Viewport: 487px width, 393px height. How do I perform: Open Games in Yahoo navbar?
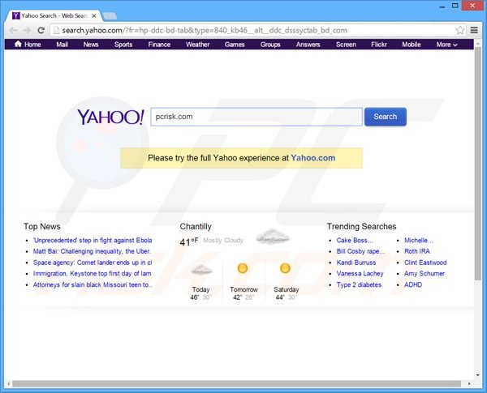235,45
